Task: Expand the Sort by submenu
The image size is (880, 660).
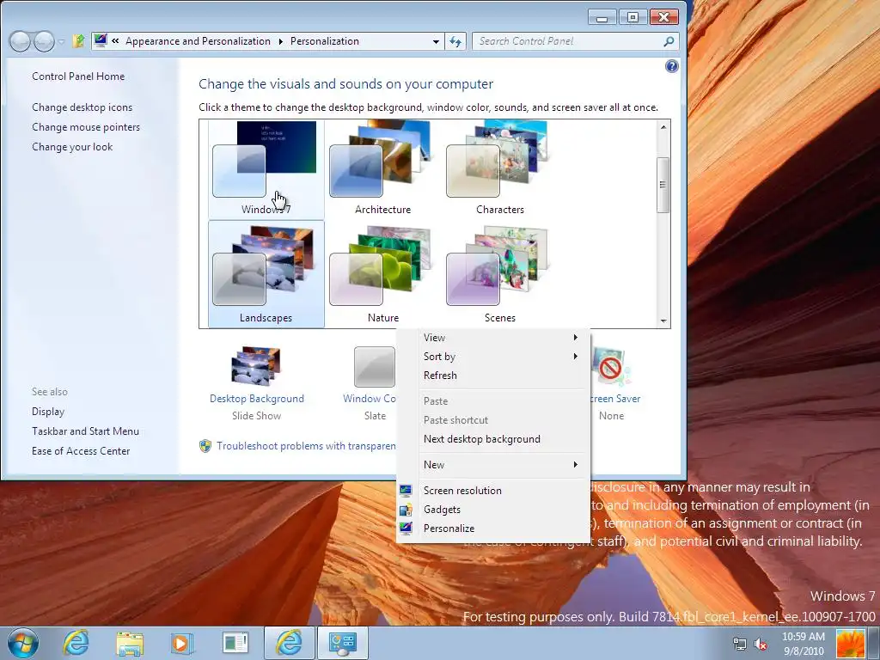Action: point(492,357)
